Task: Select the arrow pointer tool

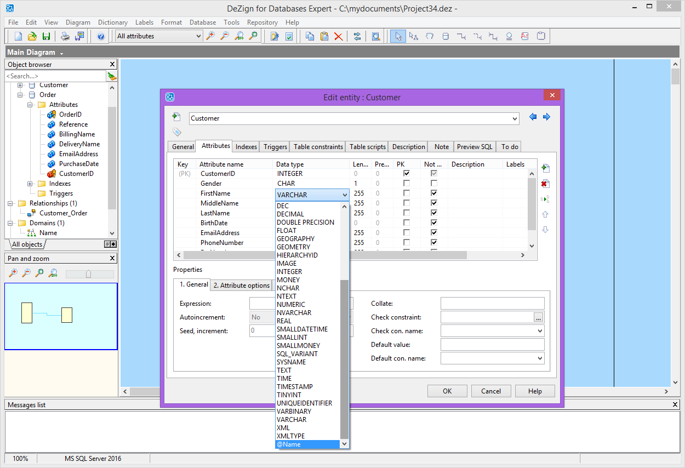Action: (398, 37)
